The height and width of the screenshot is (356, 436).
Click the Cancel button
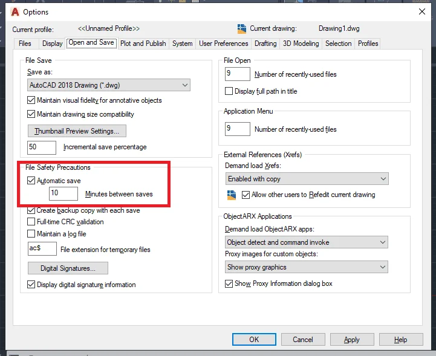click(x=303, y=340)
